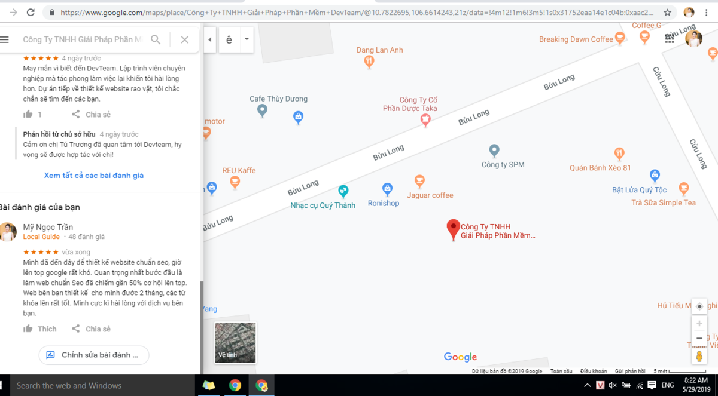
Task: Select Dang Lan Anh restaurant marker
Action: pyautogui.click(x=369, y=60)
